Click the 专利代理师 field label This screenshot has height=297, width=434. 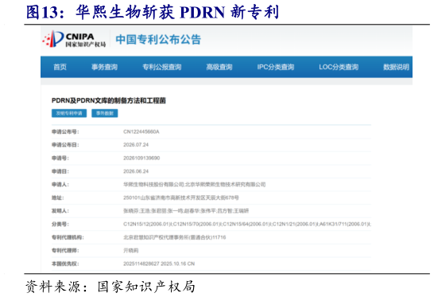pyautogui.click(x=65, y=250)
